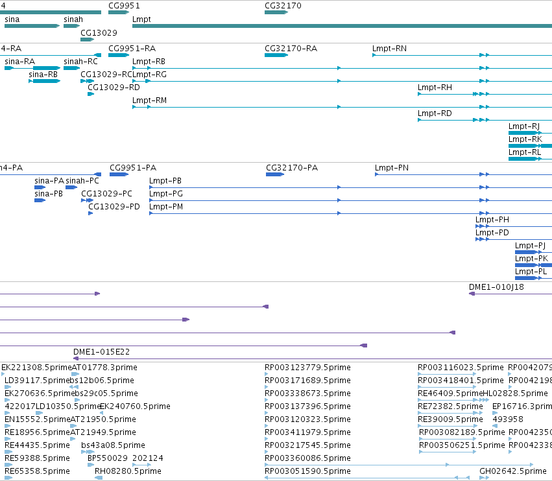Click the CG9951-RA transcript label
Viewport: 552px width, 481px height.
pos(132,48)
